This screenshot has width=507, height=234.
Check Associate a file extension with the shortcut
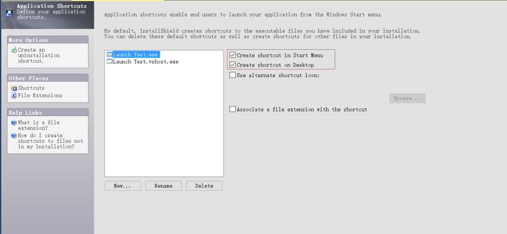[233, 109]
